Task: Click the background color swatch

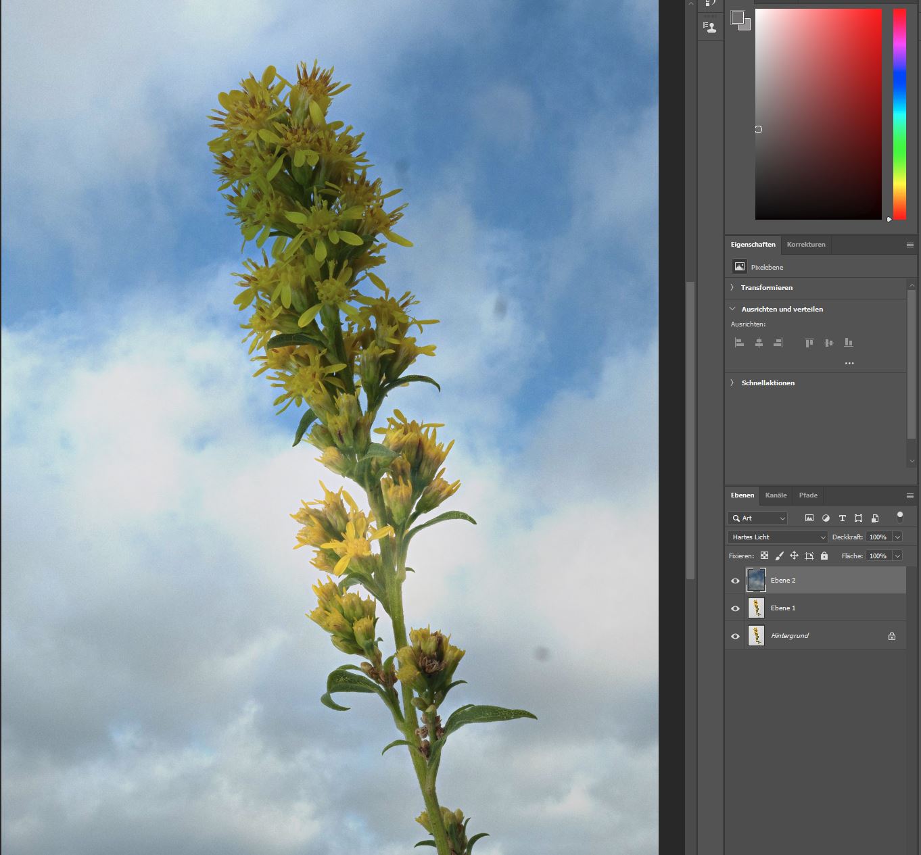Action: point(747,26)
